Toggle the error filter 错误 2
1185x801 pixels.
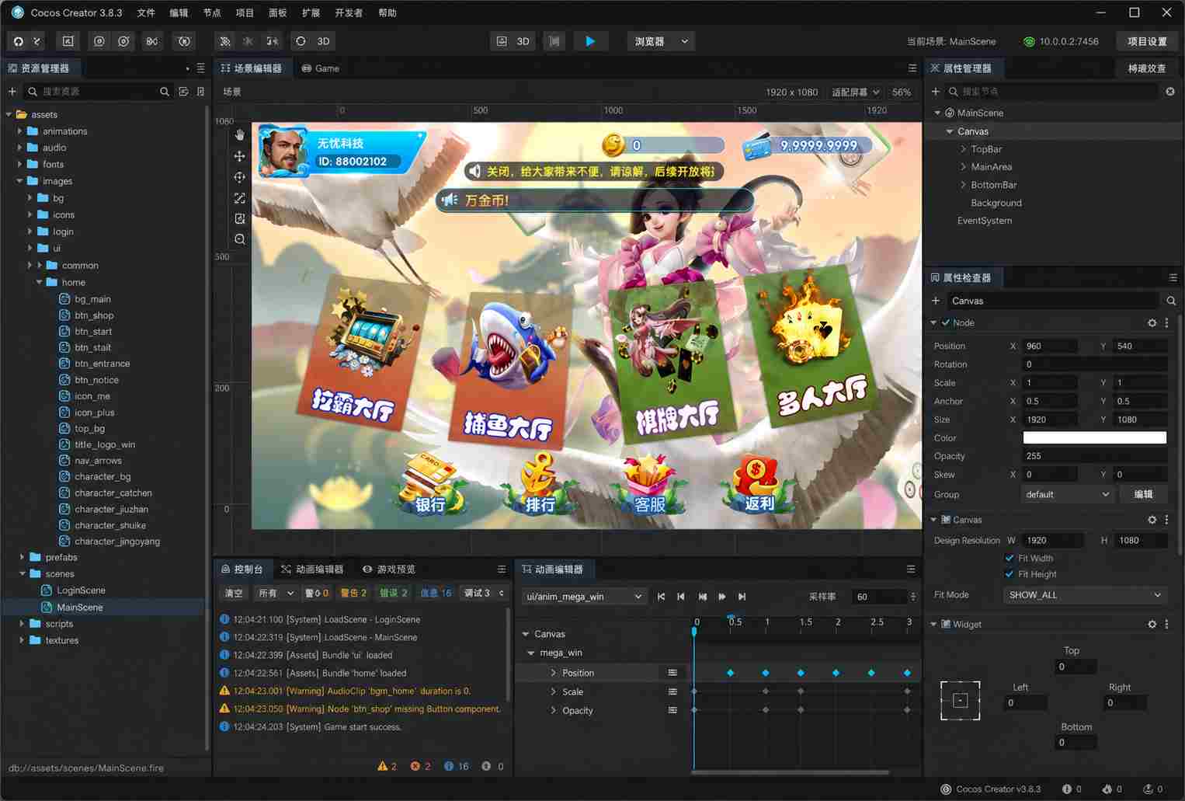393,593
